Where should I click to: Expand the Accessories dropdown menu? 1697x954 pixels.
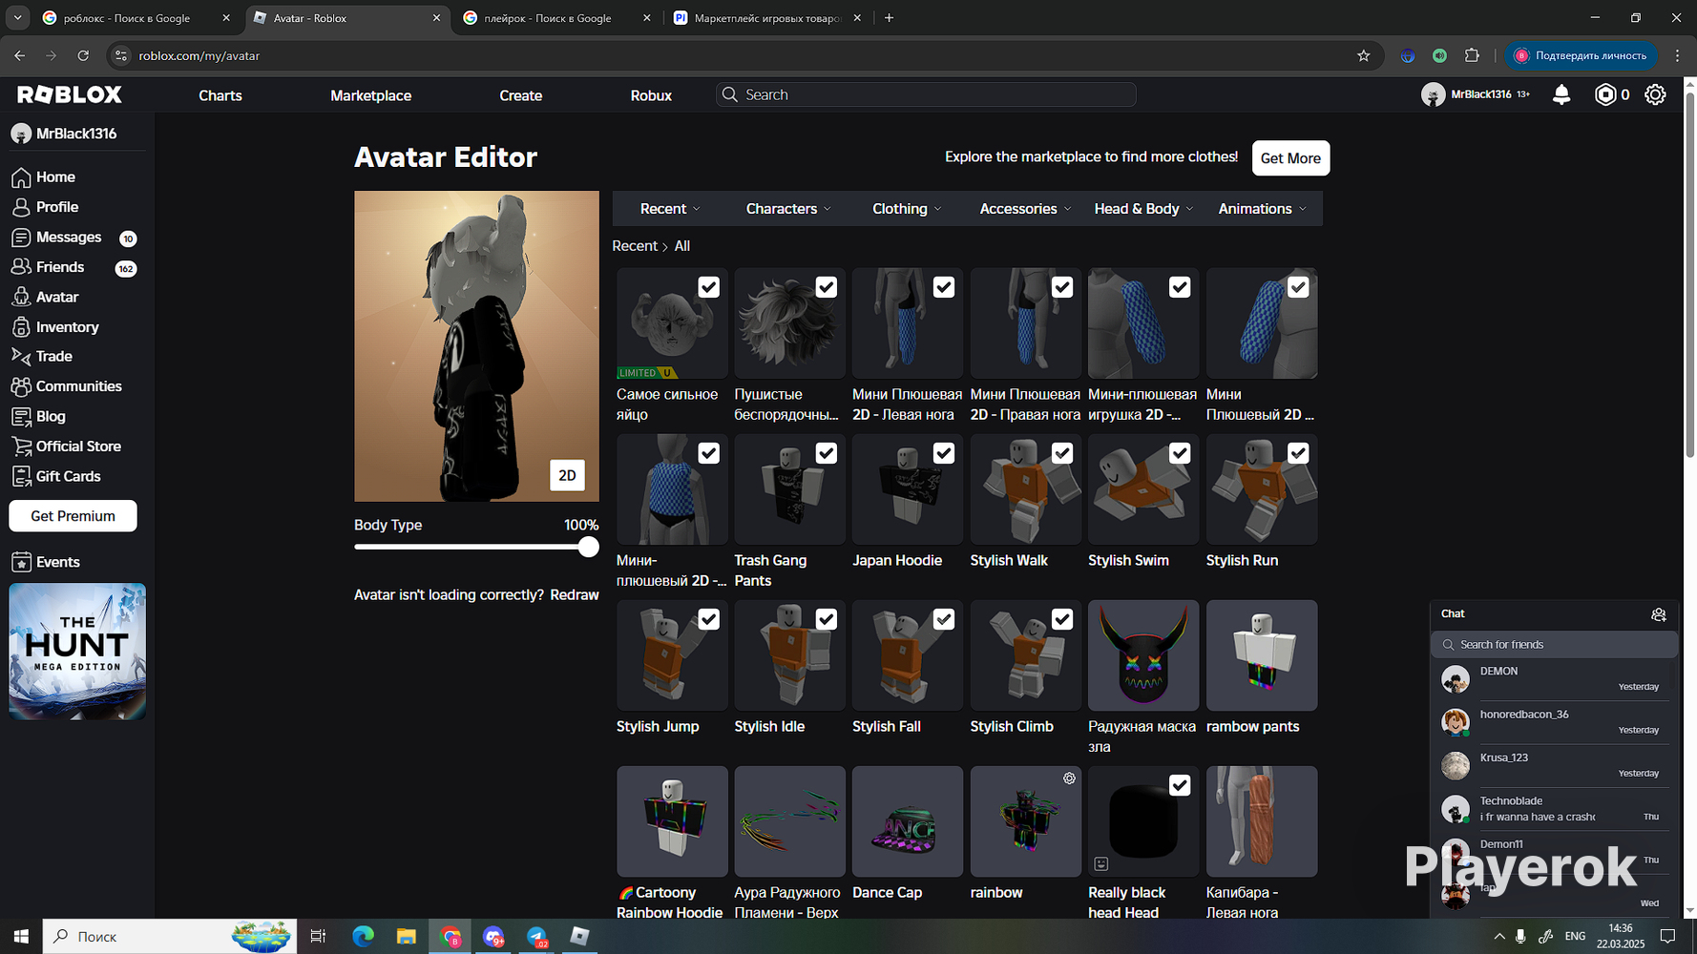point(1025,209)
